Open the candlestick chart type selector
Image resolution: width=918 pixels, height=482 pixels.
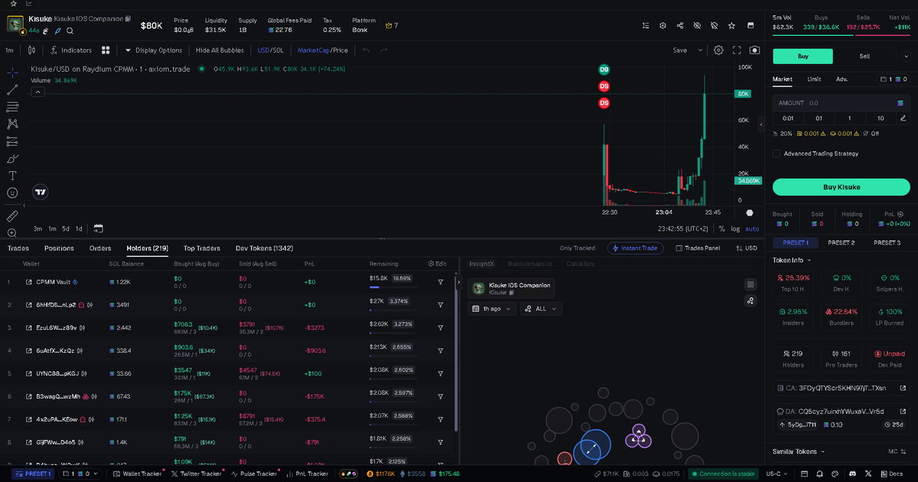[31, 50]
